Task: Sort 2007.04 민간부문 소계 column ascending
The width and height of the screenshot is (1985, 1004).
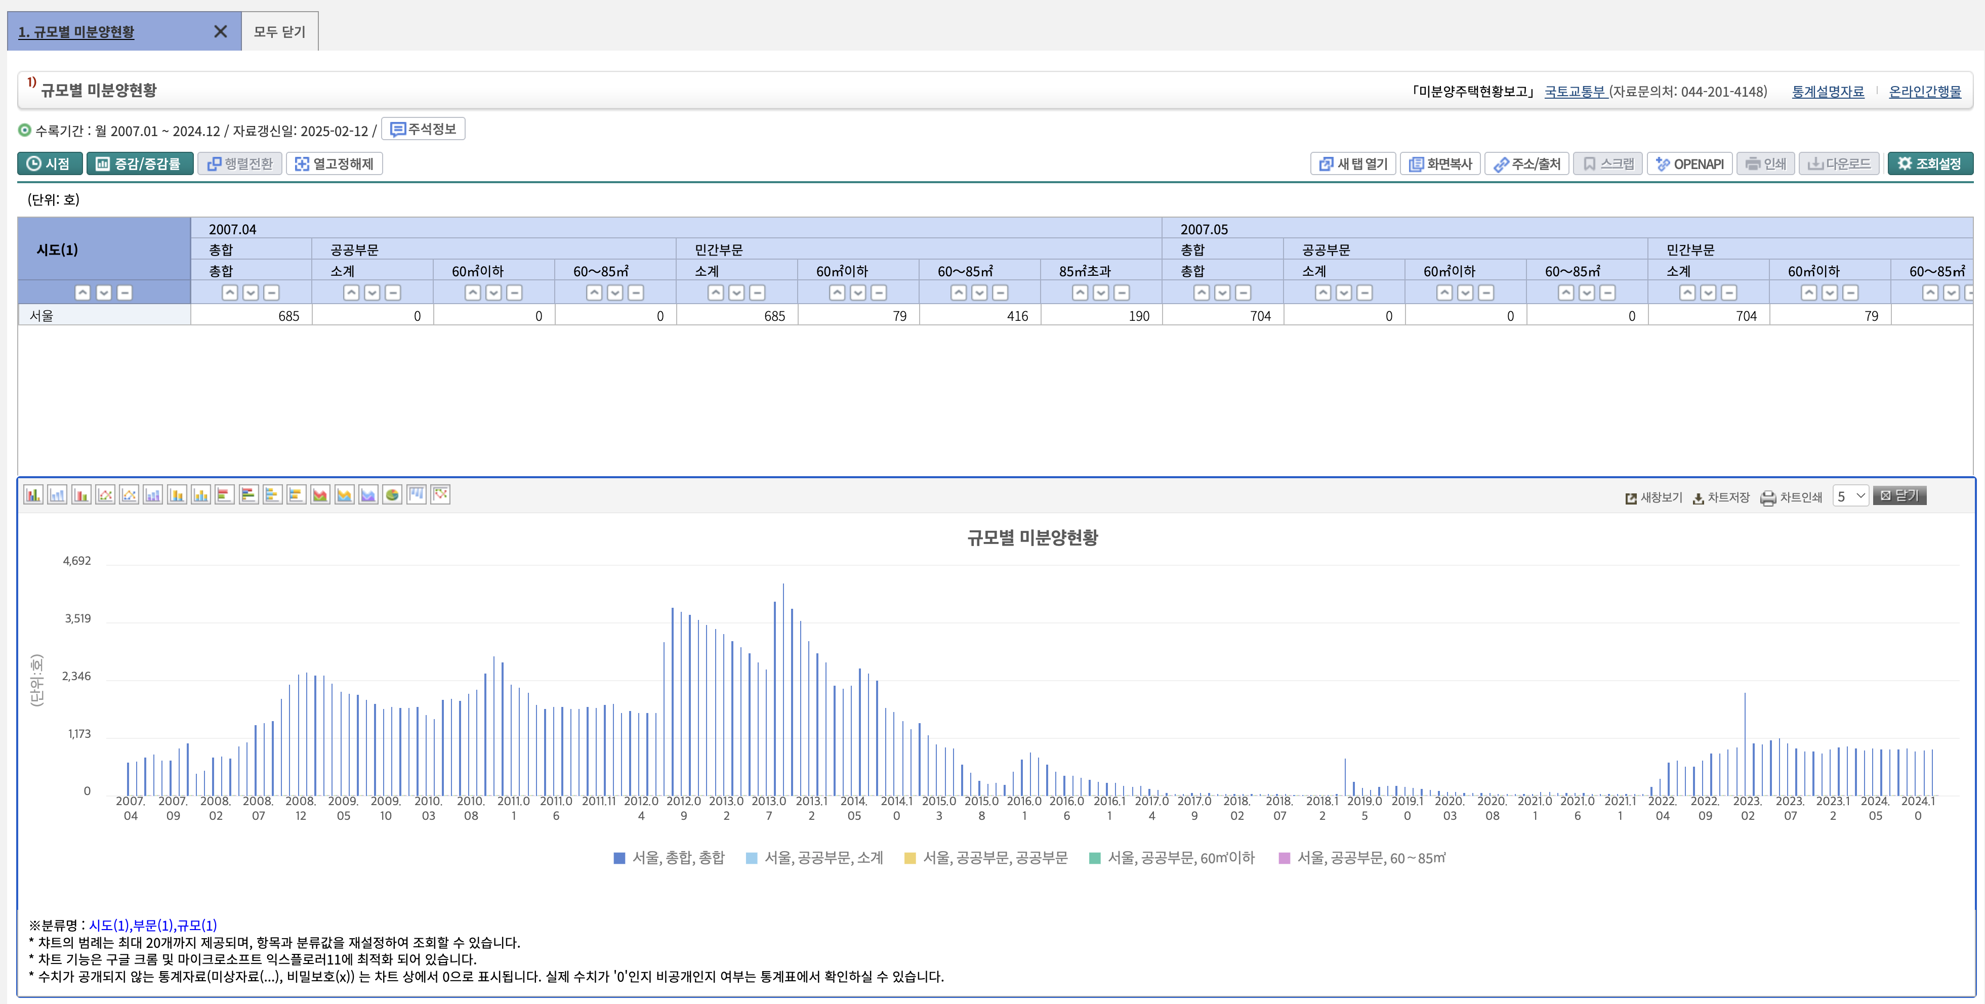Action: pos(716,293)
